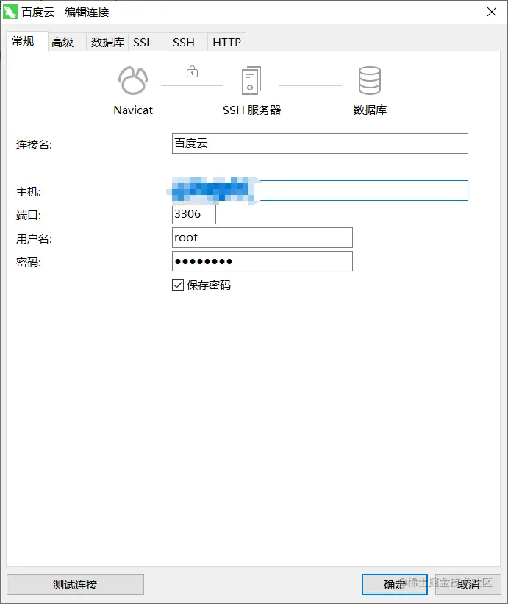Viewport: 508px width, 604px height.
Task: Click the '用户名:' label
Action: pos(34,239)
